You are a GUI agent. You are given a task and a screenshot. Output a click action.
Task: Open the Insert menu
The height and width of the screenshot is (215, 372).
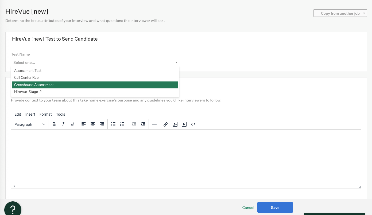pos(30,114)
